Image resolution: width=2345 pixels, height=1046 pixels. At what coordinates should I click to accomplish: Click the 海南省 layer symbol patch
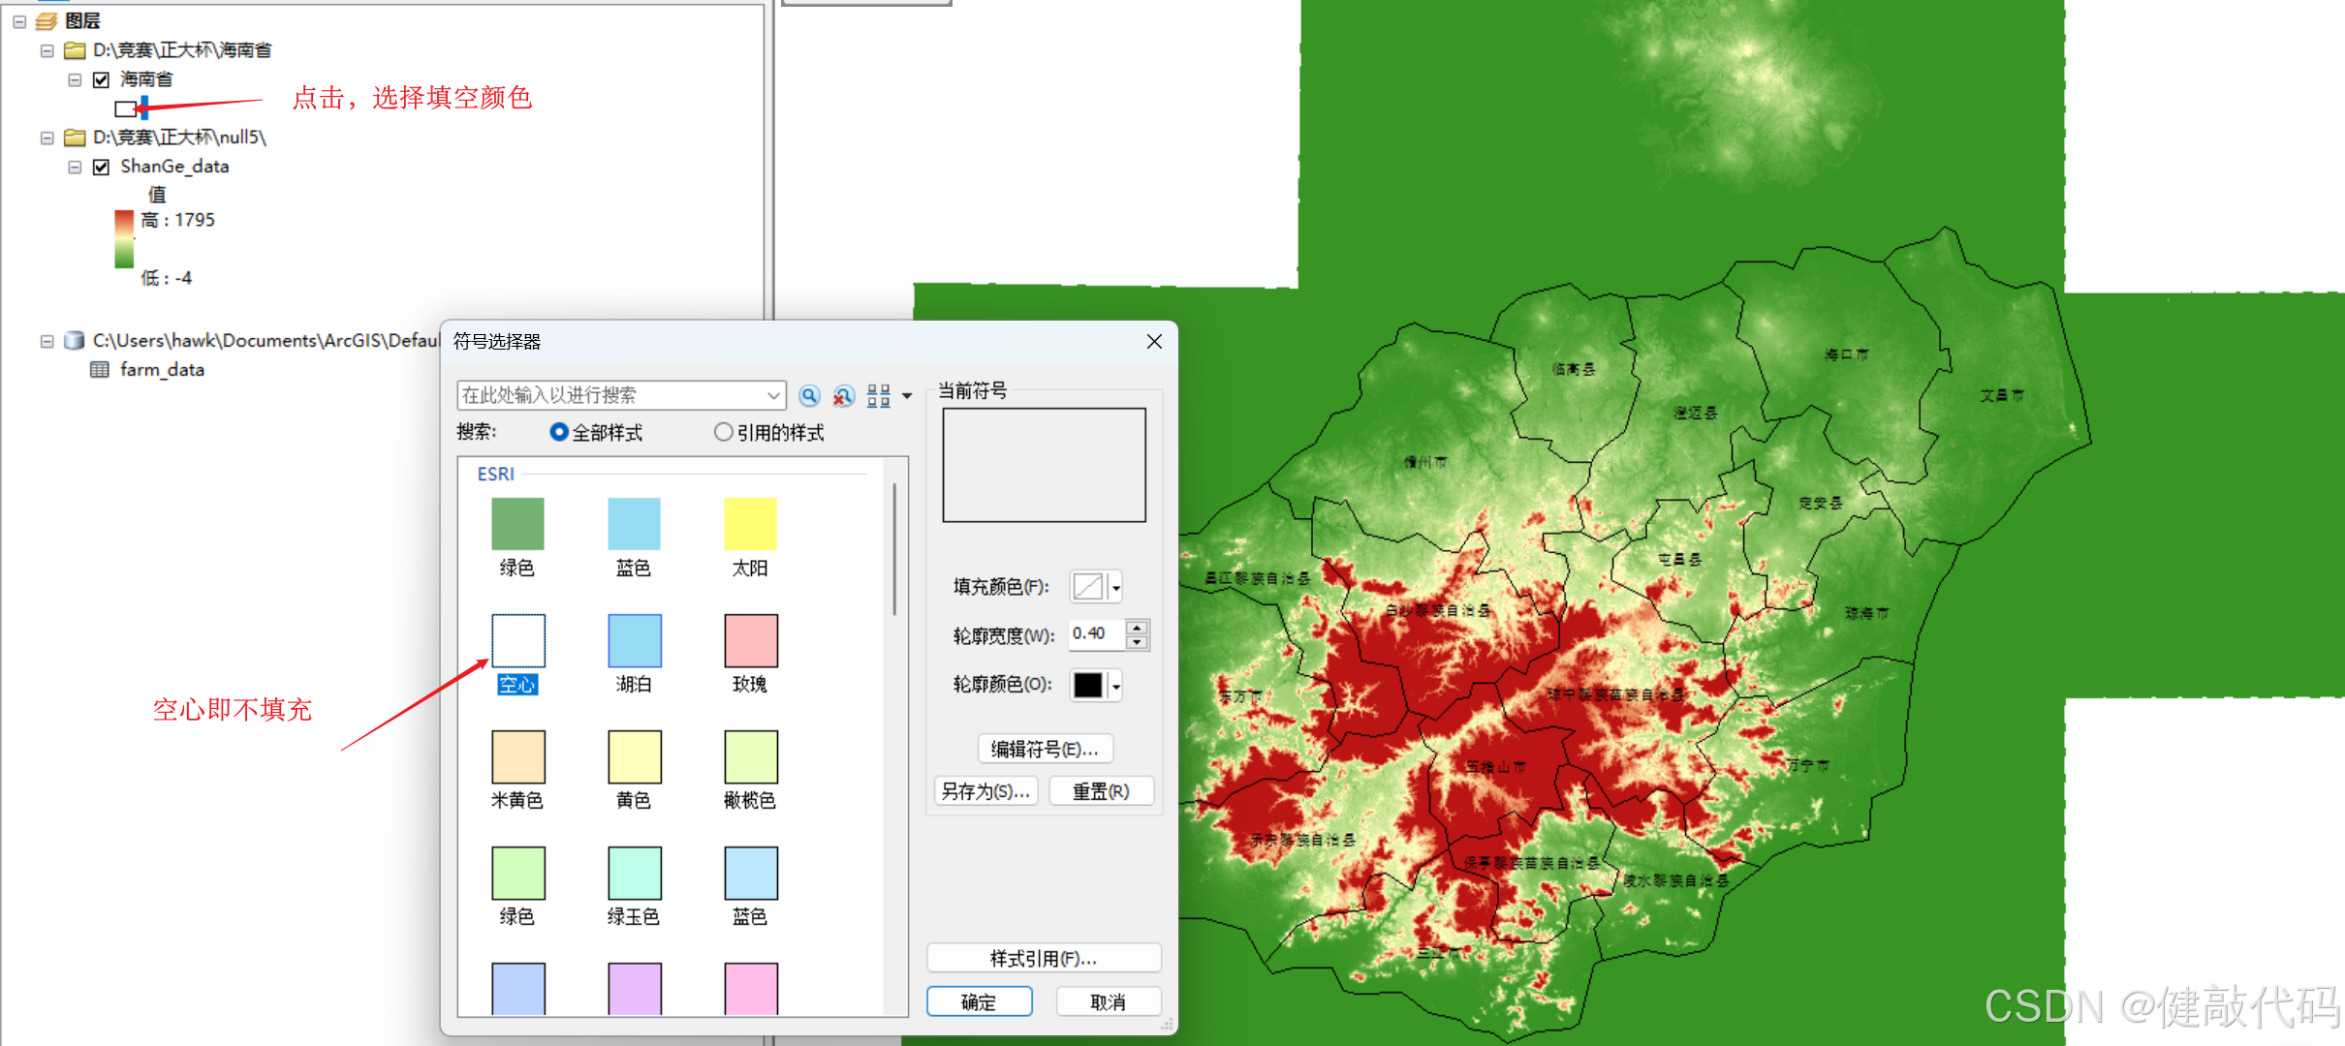click(125, 108)
